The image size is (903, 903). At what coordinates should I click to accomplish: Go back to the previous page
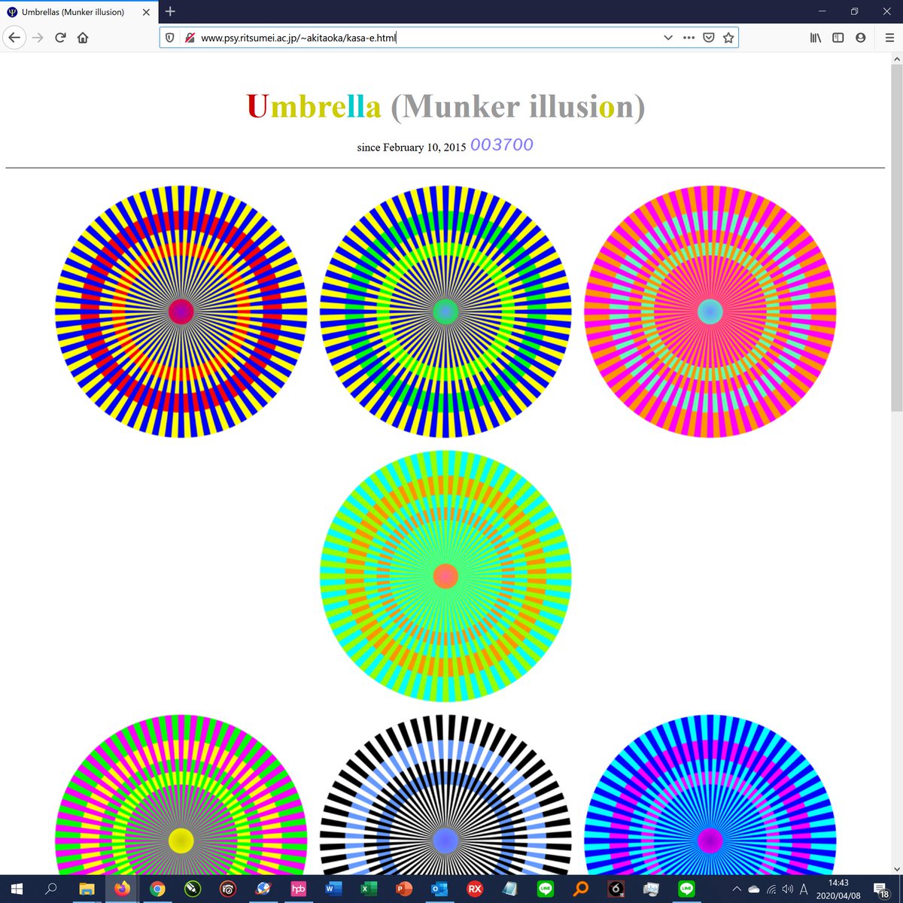[x=14, y=38]
